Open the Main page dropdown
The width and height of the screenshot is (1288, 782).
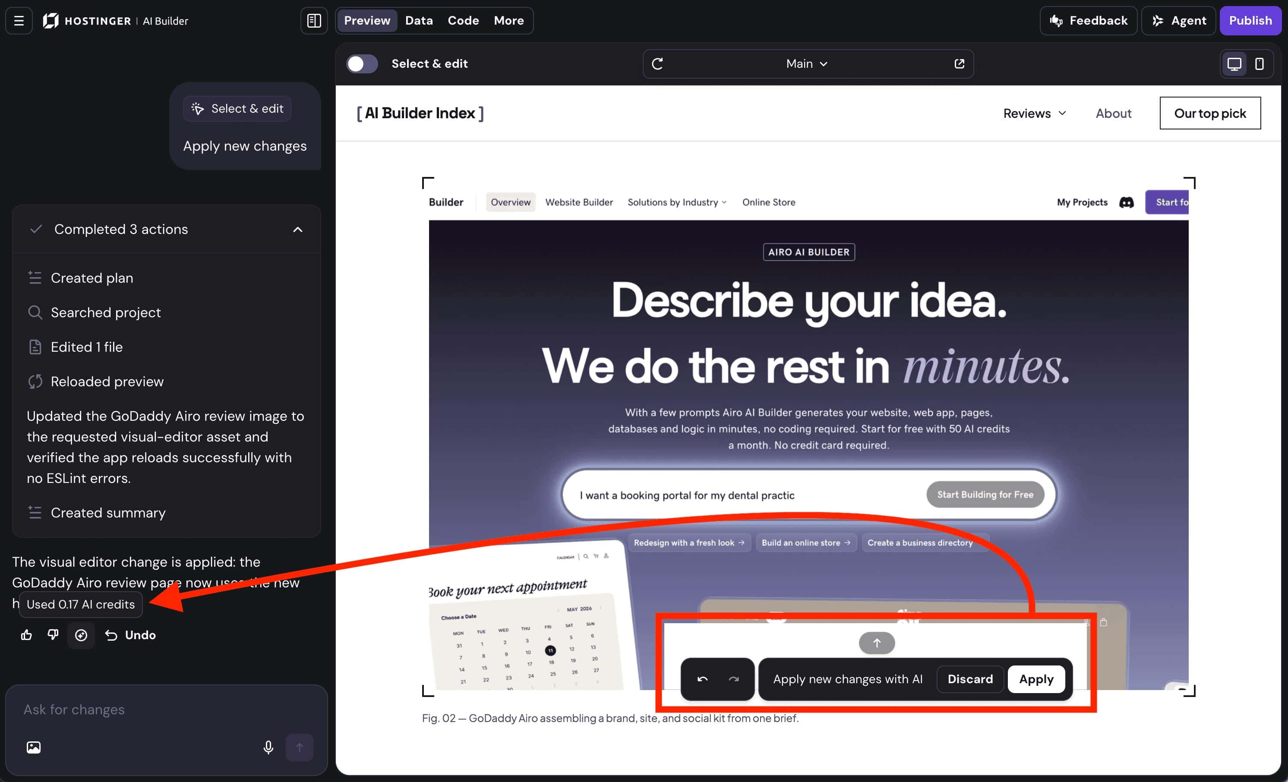(807, 64)
